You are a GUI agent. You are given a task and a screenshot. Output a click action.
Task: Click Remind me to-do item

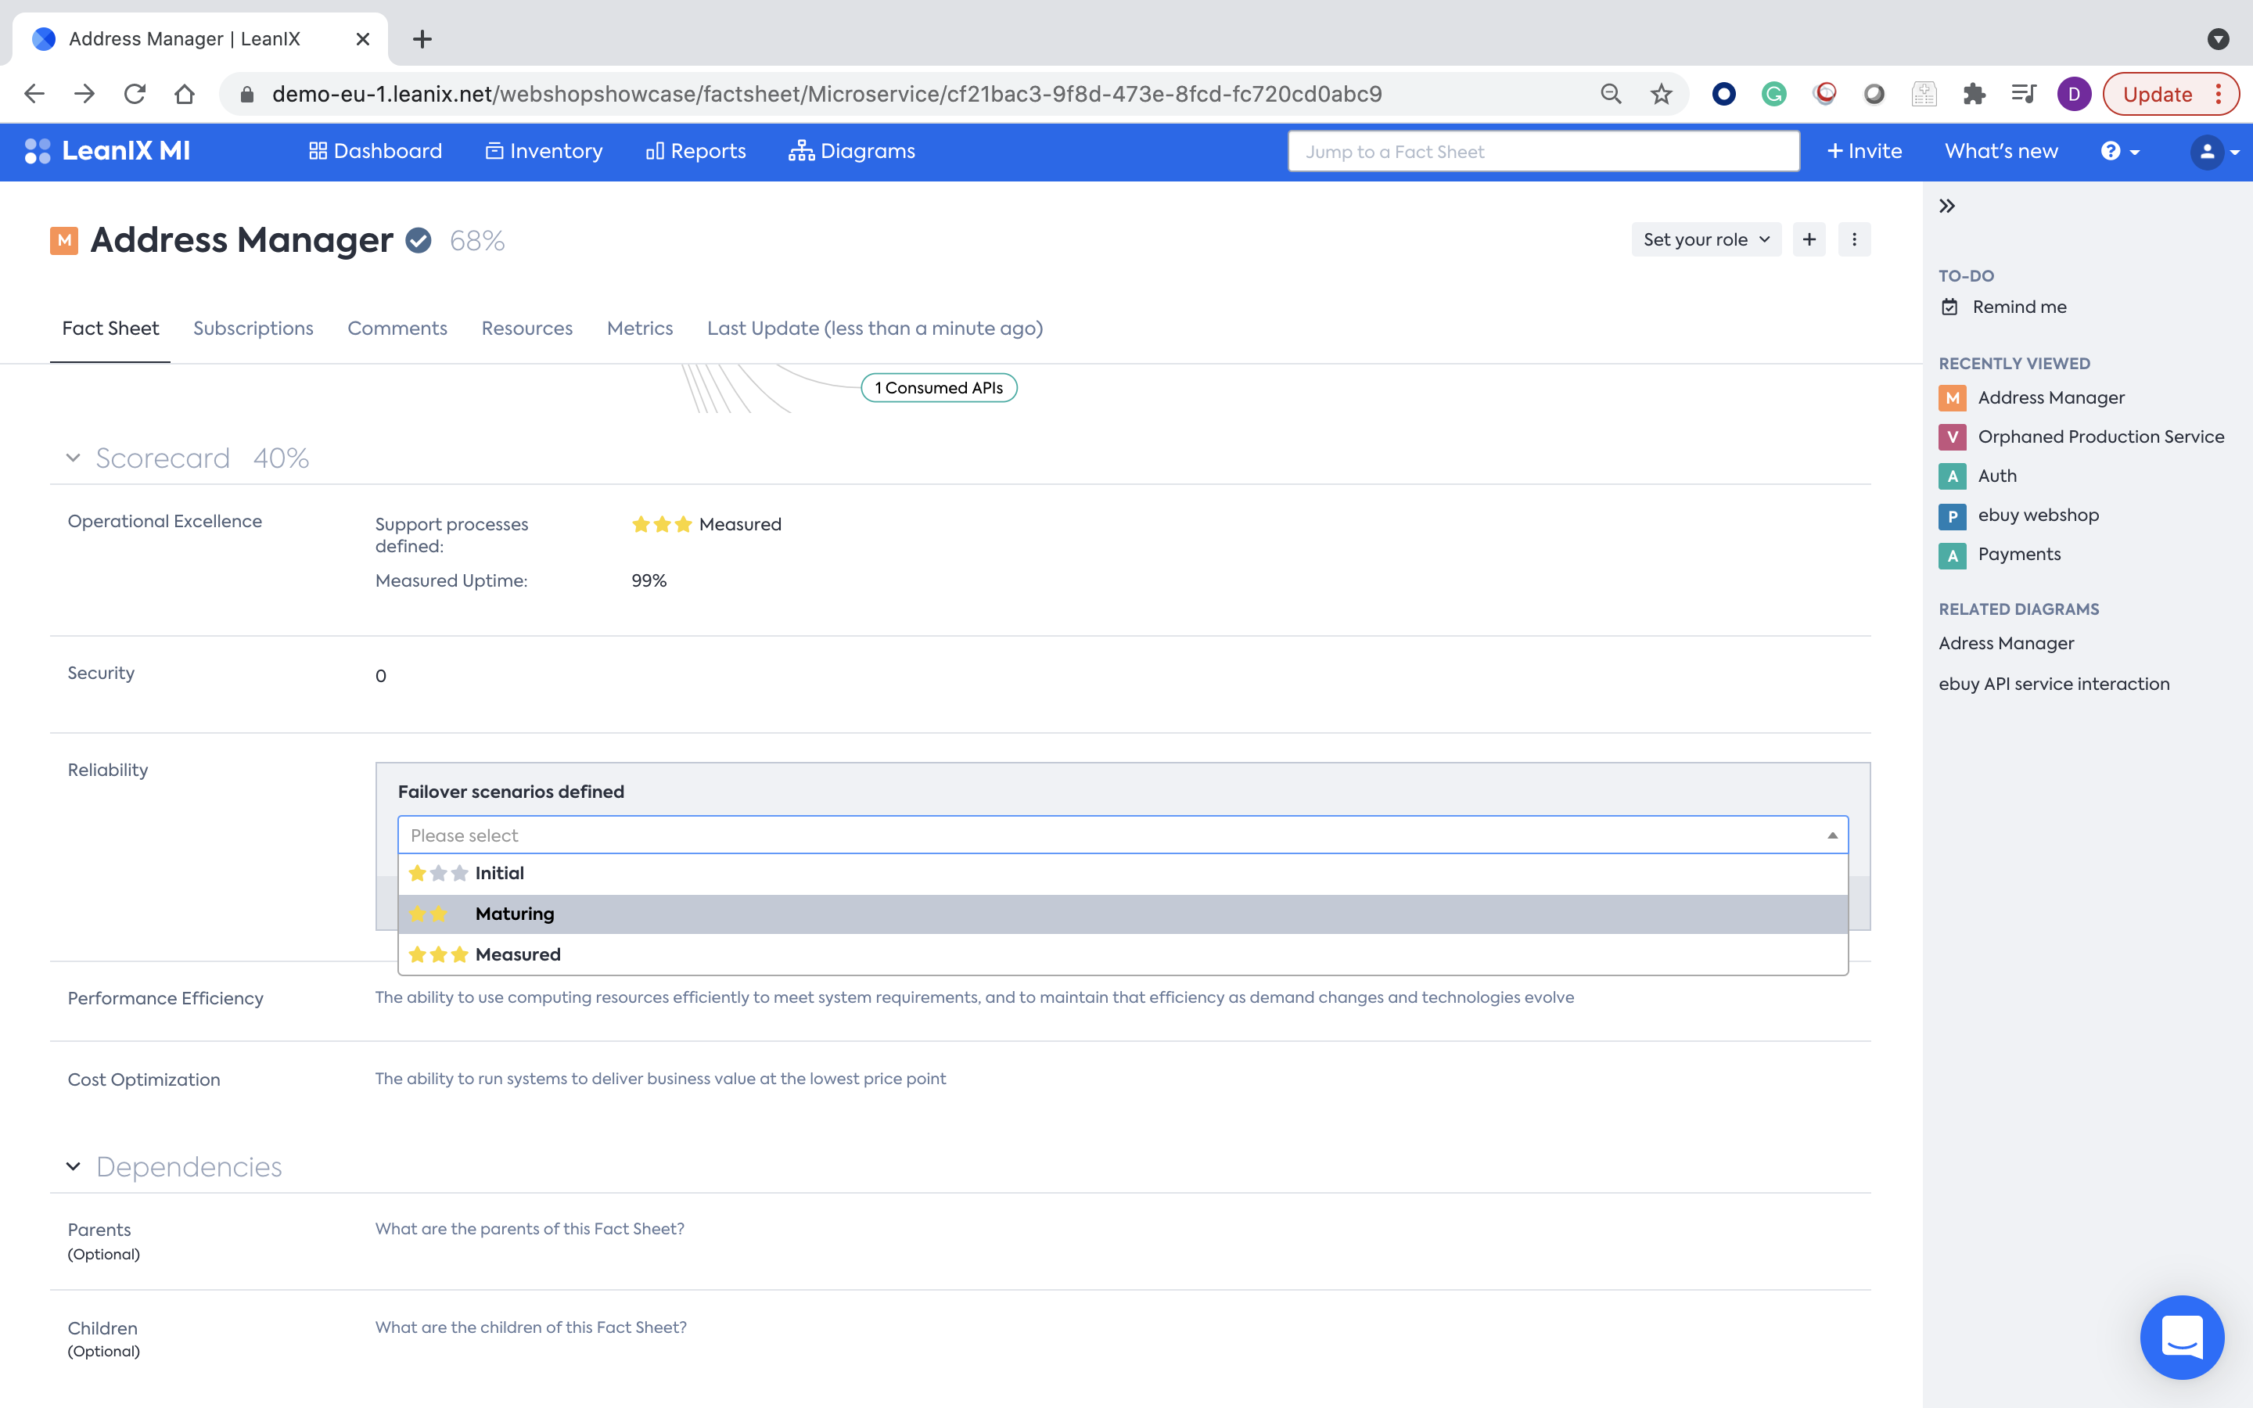pos(2018,307)
